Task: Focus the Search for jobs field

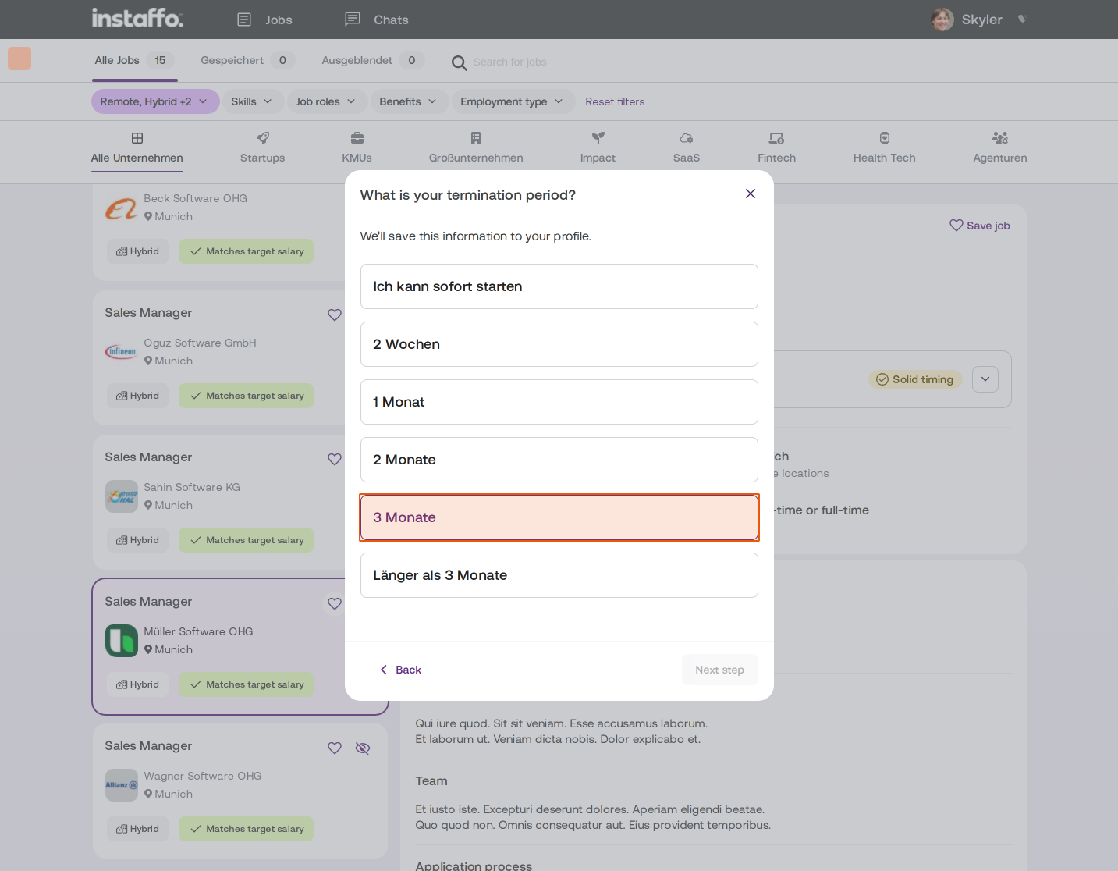Action: pos(509,62)
